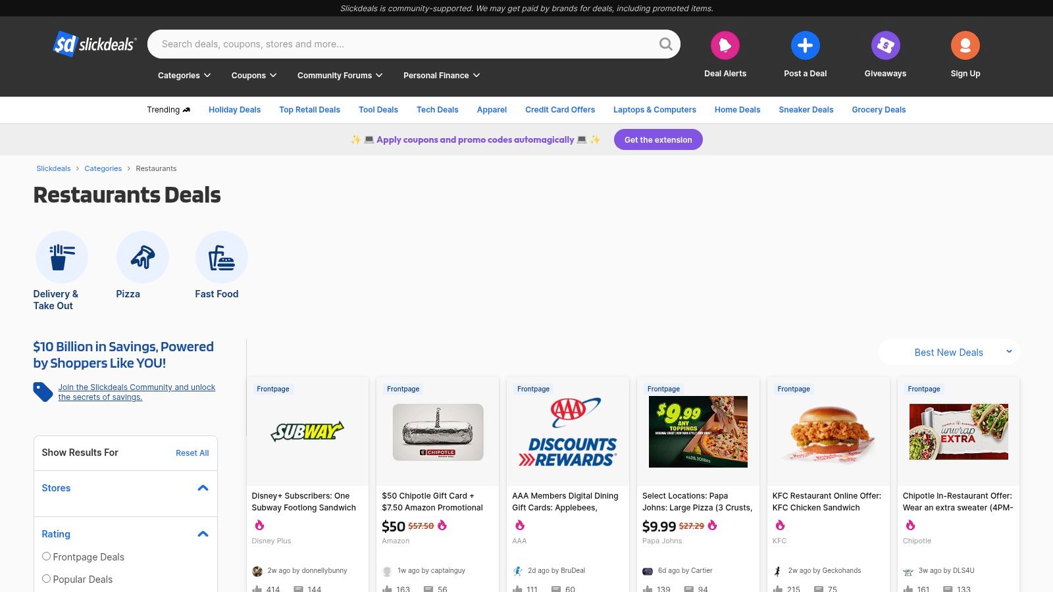The height and width of the screenshot is (592, 1053).
Task: Open the Personal Finance menu
Action: [x=440, y=75]
